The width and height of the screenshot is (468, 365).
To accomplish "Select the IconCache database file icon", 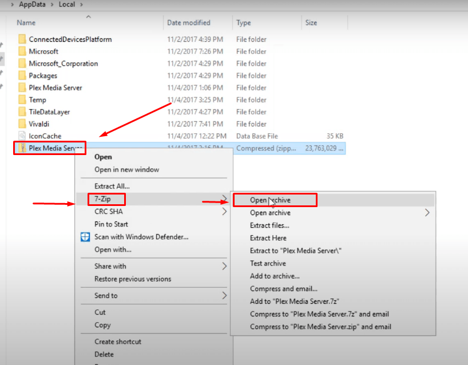I will 22,136.
